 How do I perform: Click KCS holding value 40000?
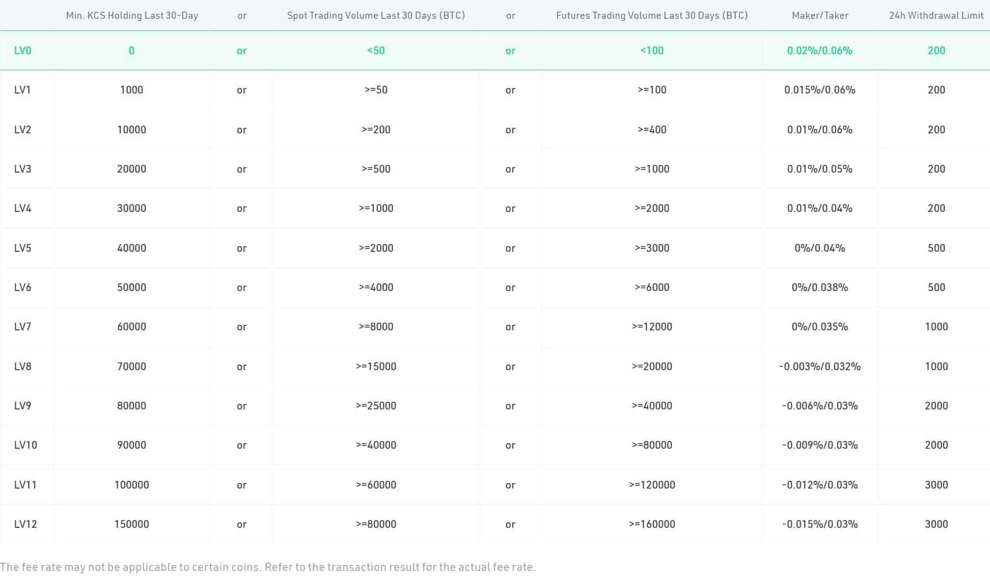[132, 248]
